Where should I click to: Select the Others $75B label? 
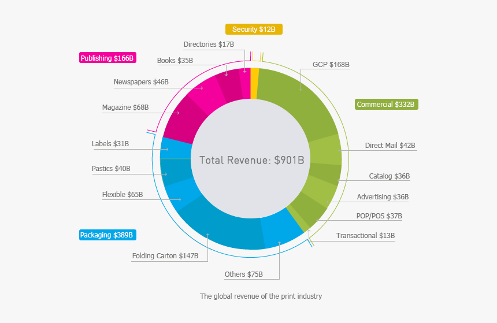tap(243, 274)
